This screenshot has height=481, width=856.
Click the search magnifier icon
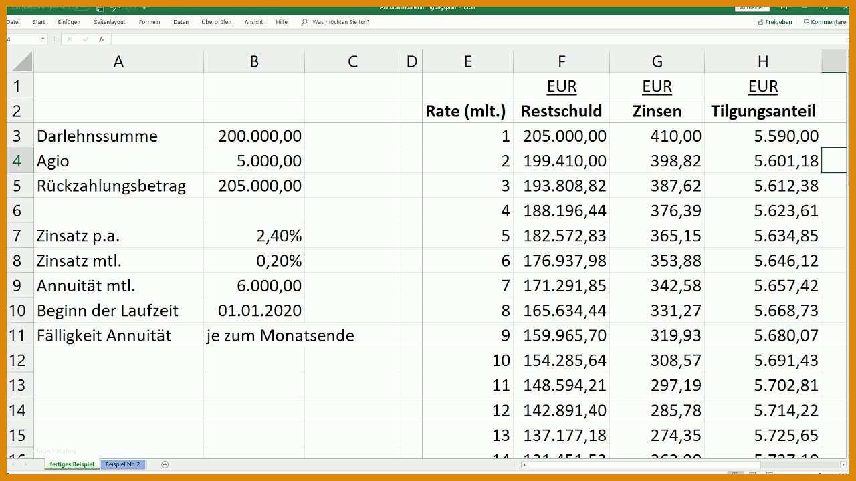tap(304, 22)
